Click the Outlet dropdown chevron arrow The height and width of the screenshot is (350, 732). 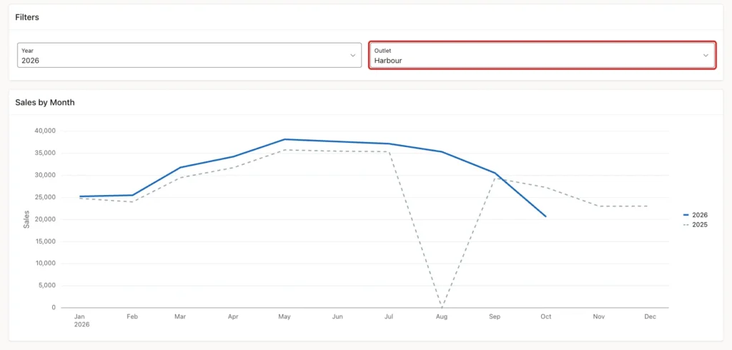click(x=706, y=55)
